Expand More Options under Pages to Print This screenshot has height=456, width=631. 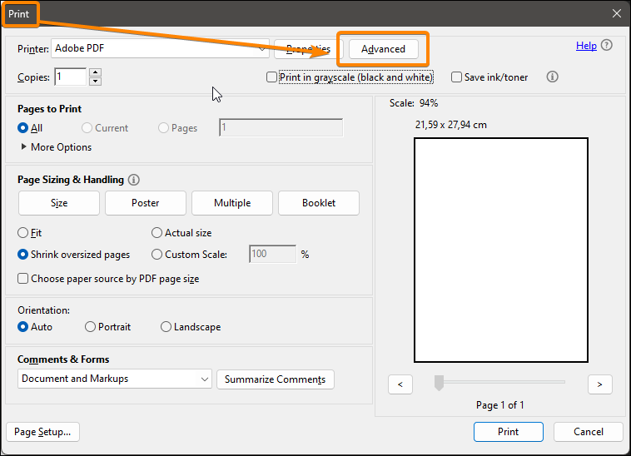[x=23, y=147]
